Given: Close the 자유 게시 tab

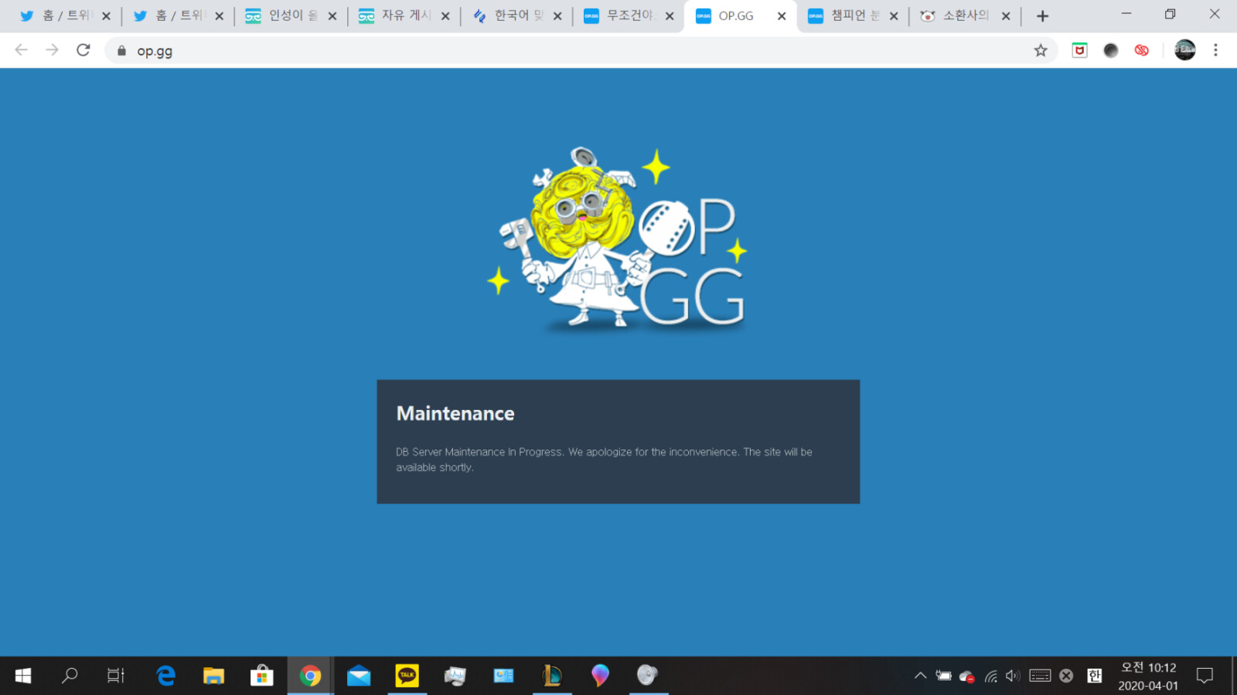Looking at the screenshot, I should pos(445,16).
